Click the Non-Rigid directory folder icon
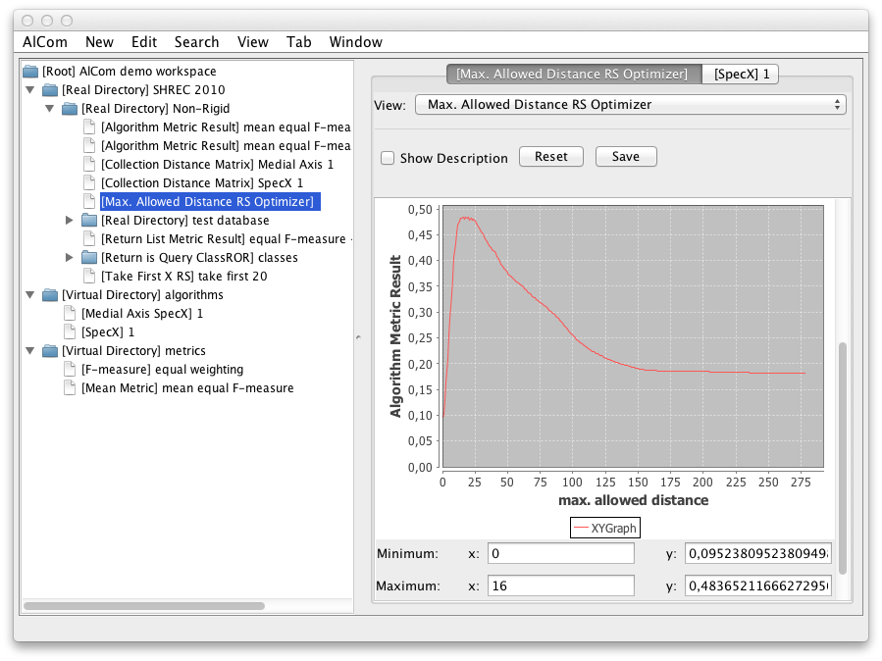The height and width of the screenshot is (661, 882). [70, 109]
